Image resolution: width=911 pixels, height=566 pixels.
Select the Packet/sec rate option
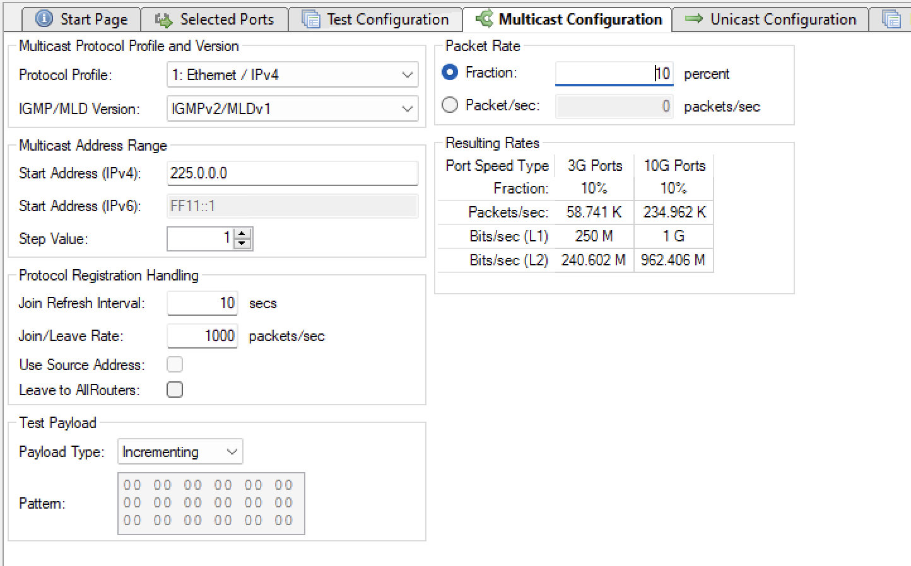(x=449, y=105)
